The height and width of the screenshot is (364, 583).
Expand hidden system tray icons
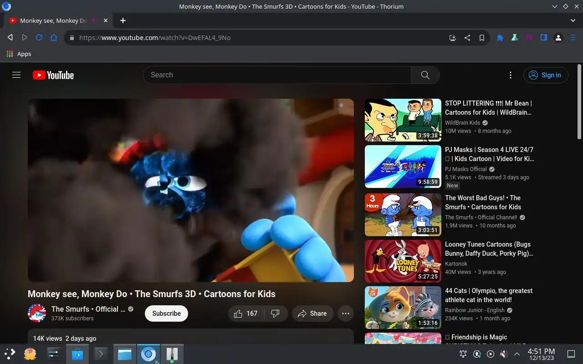517,354
